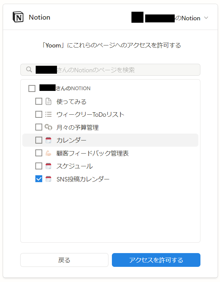The height and width of the screenshot is (282, 220).
Task: Click the calendar icon beside SNS投稿カレンダー
Action: (48, 179)
